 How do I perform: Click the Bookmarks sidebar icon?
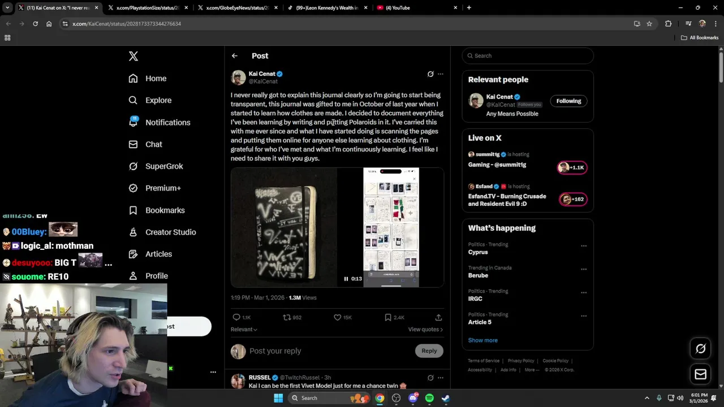coord(133,210)
